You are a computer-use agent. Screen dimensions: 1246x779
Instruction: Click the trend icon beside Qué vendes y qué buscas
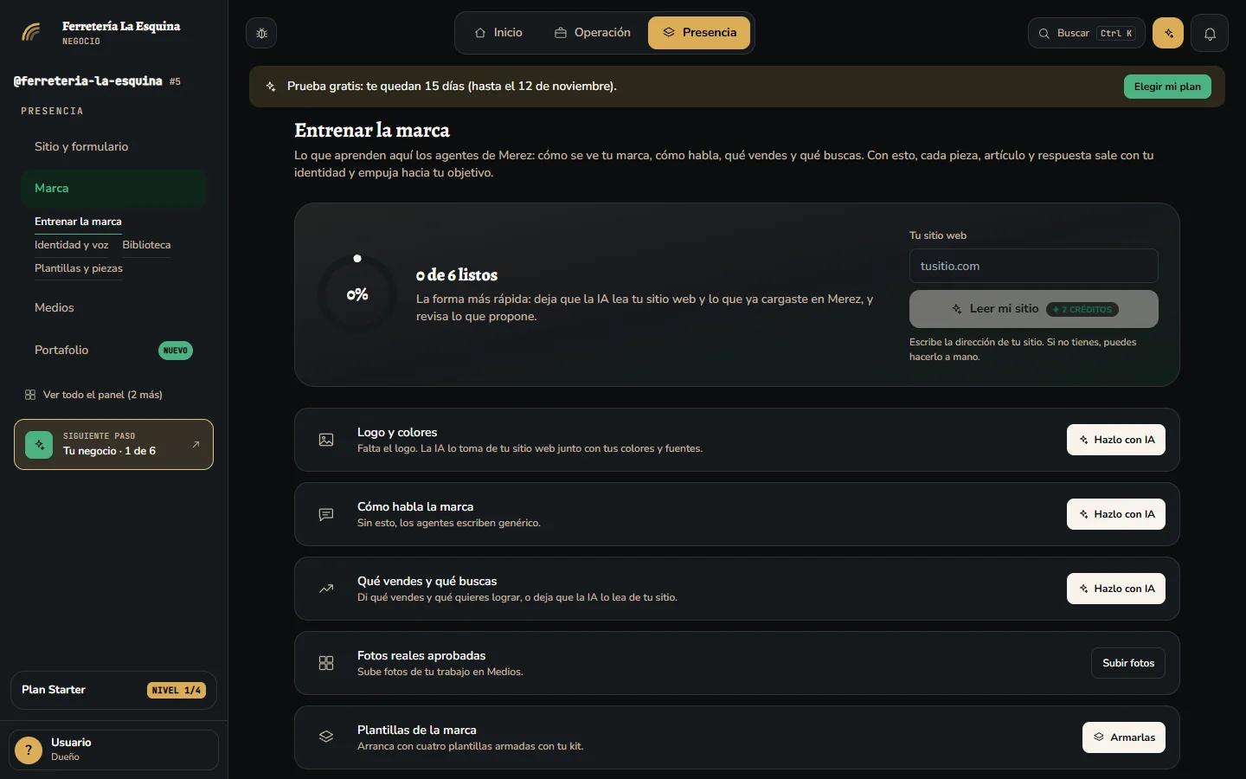(326, 589)
